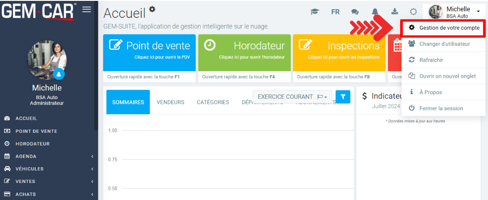
Task: Open the graduation cap training icon
Action: pyautogui.click(x=315, y=12)
